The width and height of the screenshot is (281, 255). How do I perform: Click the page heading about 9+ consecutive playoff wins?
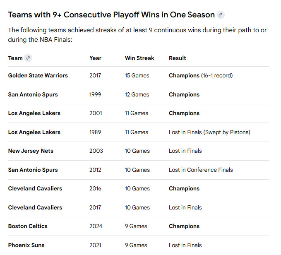[111, 15]
